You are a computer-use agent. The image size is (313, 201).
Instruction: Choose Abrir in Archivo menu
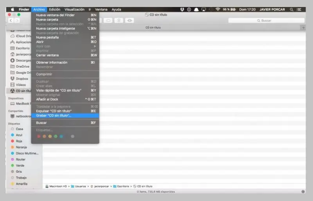click(x=65, y=42)
